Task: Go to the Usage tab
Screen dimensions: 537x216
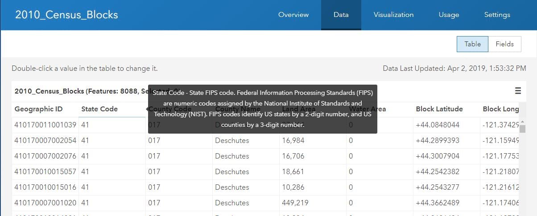Action: click(449, 15)
